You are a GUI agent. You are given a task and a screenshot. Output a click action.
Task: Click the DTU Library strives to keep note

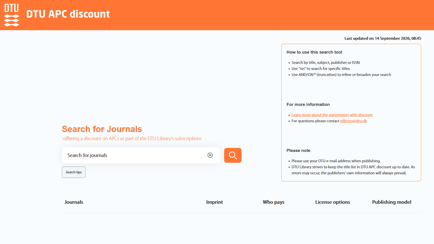coord(353,170)
